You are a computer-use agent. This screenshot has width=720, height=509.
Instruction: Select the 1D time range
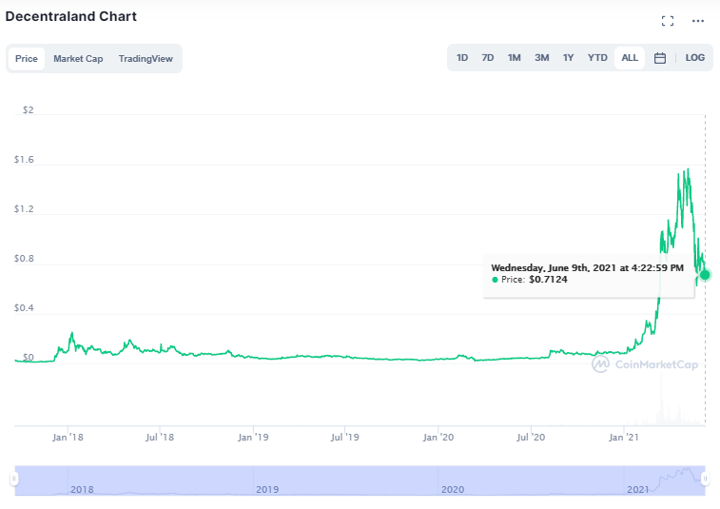462,58
